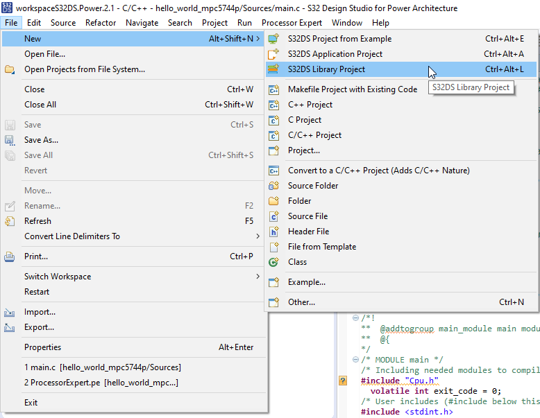Screen dimensions: 540x418
Task: Click the Class icon
Action: point(273,262)
